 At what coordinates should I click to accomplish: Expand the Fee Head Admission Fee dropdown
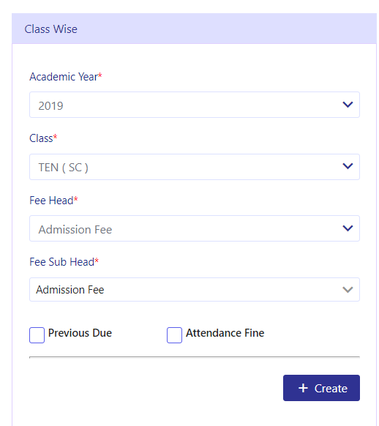tap(195, 228)
